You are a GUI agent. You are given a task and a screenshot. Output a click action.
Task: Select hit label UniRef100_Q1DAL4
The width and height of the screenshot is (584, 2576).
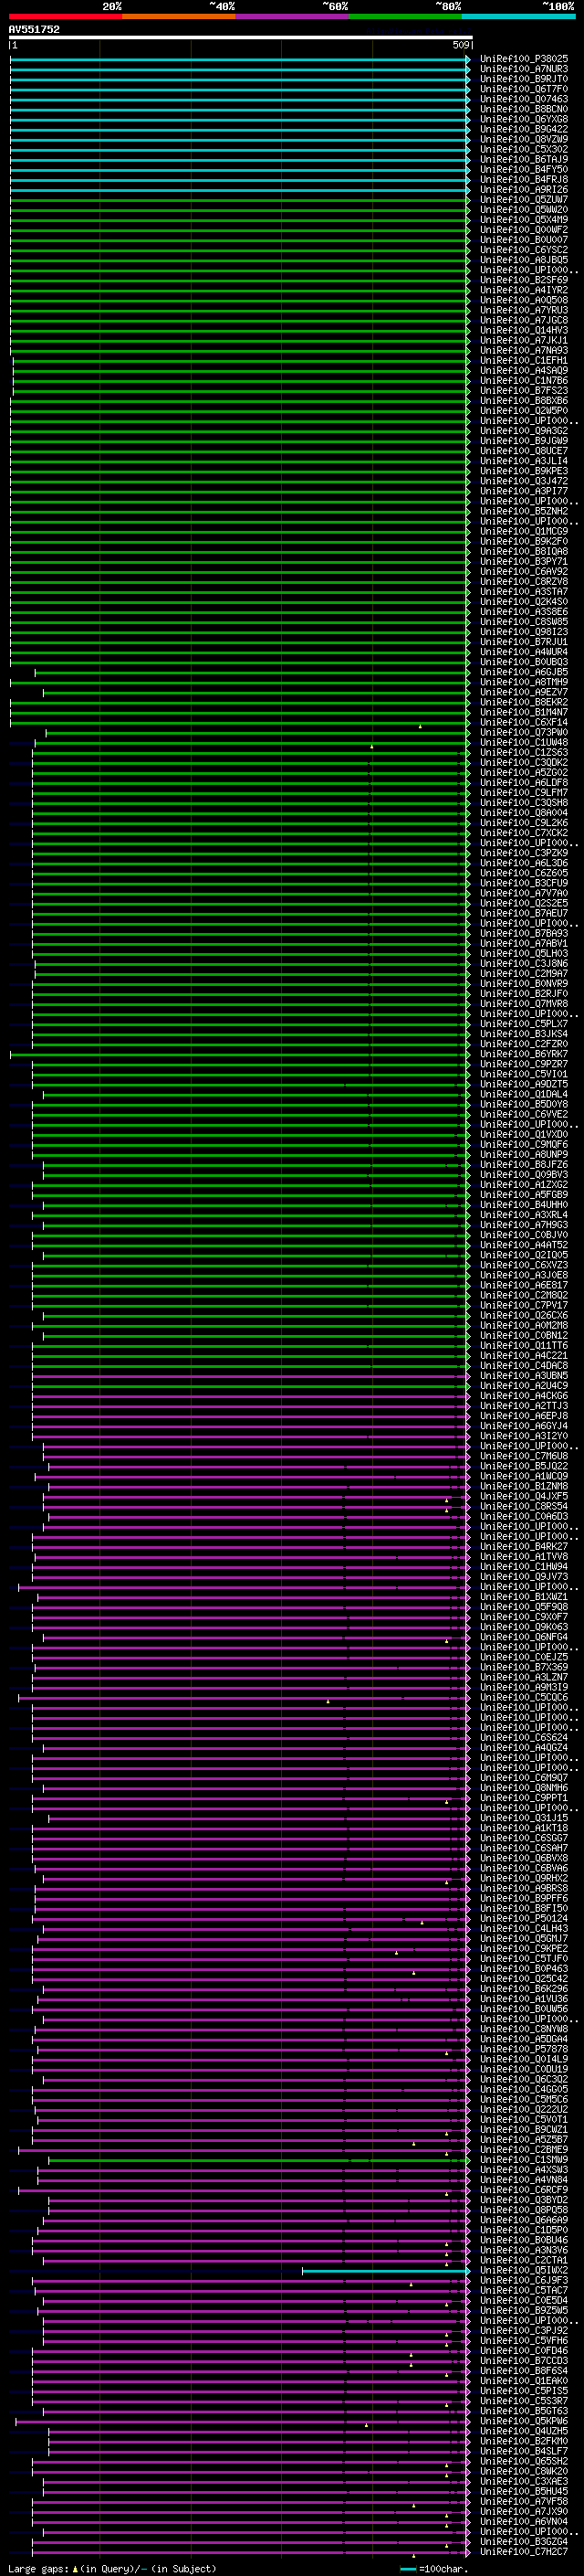(x=524, y=1095)
